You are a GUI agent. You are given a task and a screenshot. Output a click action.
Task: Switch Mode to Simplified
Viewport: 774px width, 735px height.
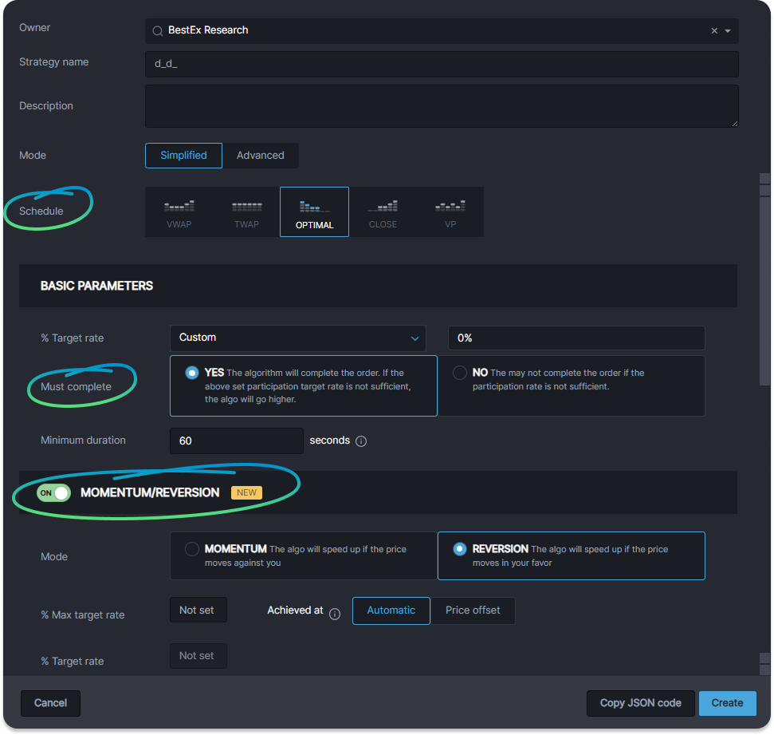(x=183, y=156)
